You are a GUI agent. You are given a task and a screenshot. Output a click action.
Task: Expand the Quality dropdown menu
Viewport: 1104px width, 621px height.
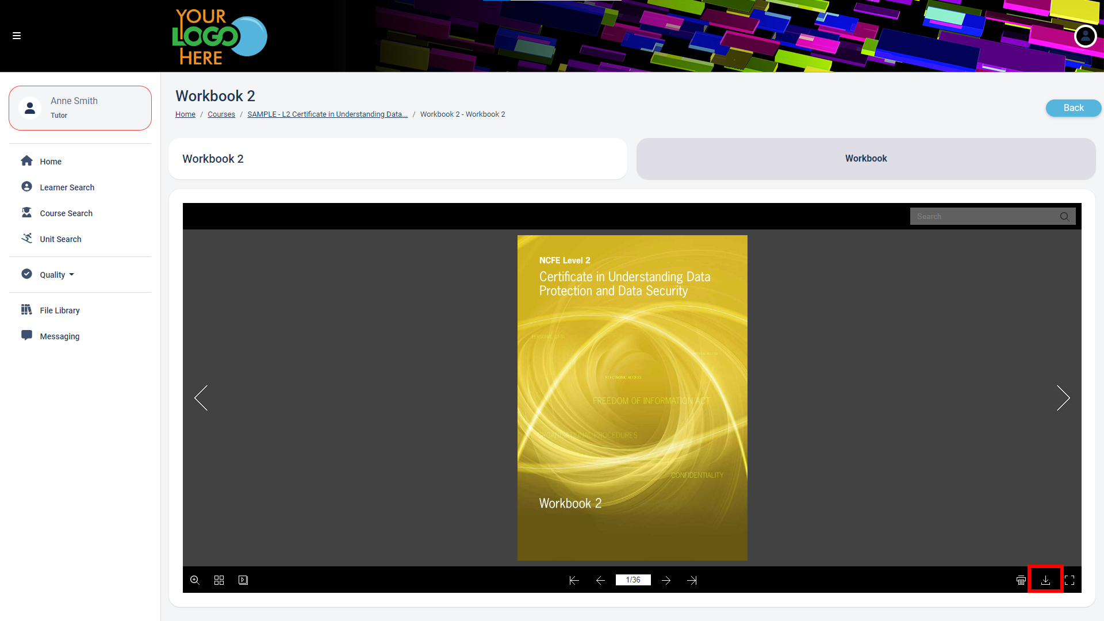click(x=57, y=275)
